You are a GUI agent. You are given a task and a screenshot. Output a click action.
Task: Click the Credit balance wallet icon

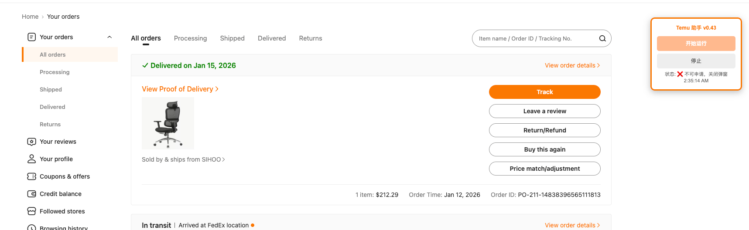31,194
